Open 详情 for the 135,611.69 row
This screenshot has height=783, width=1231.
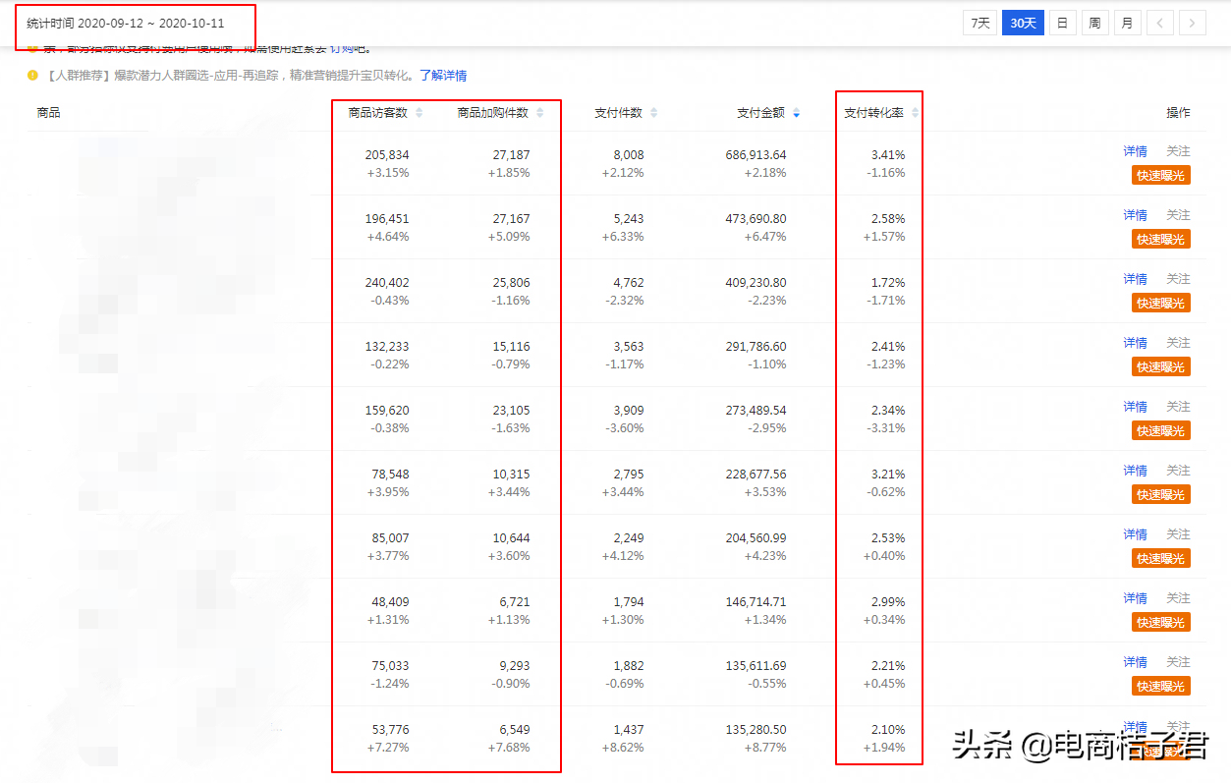coord(1136,662)
